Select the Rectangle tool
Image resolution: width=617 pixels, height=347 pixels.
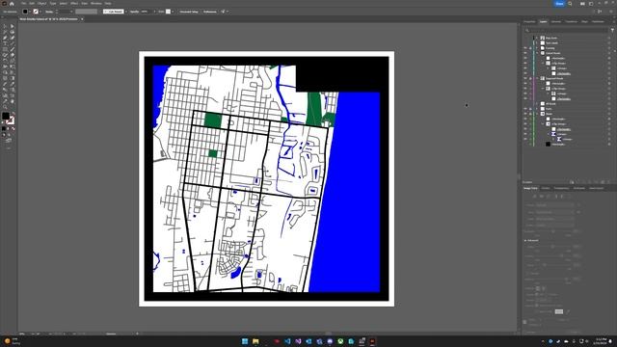pyautogui.click(x=5, y=49)
